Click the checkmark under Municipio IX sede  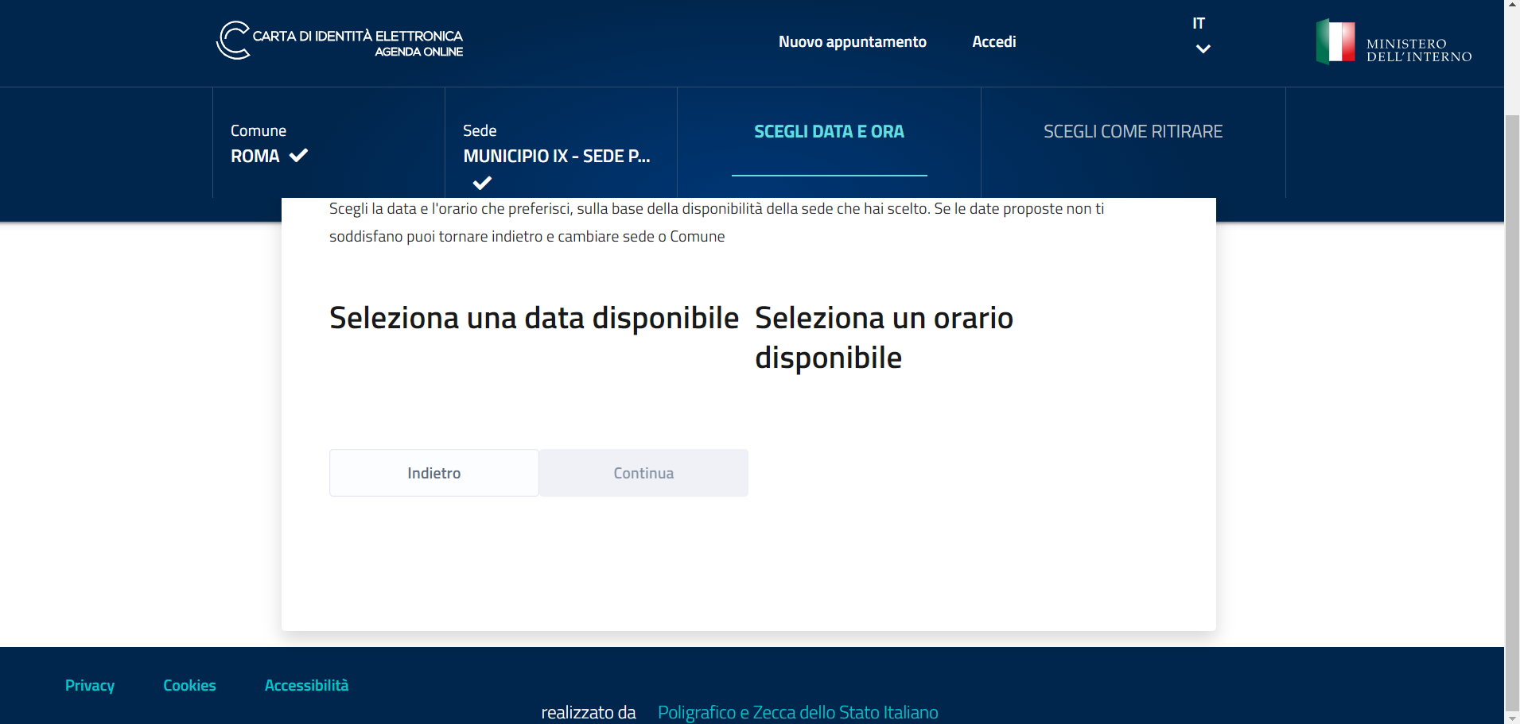[x=482, y=183]
